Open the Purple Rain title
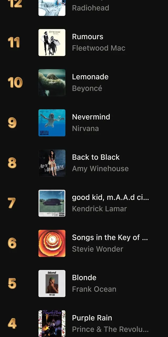 92,318
